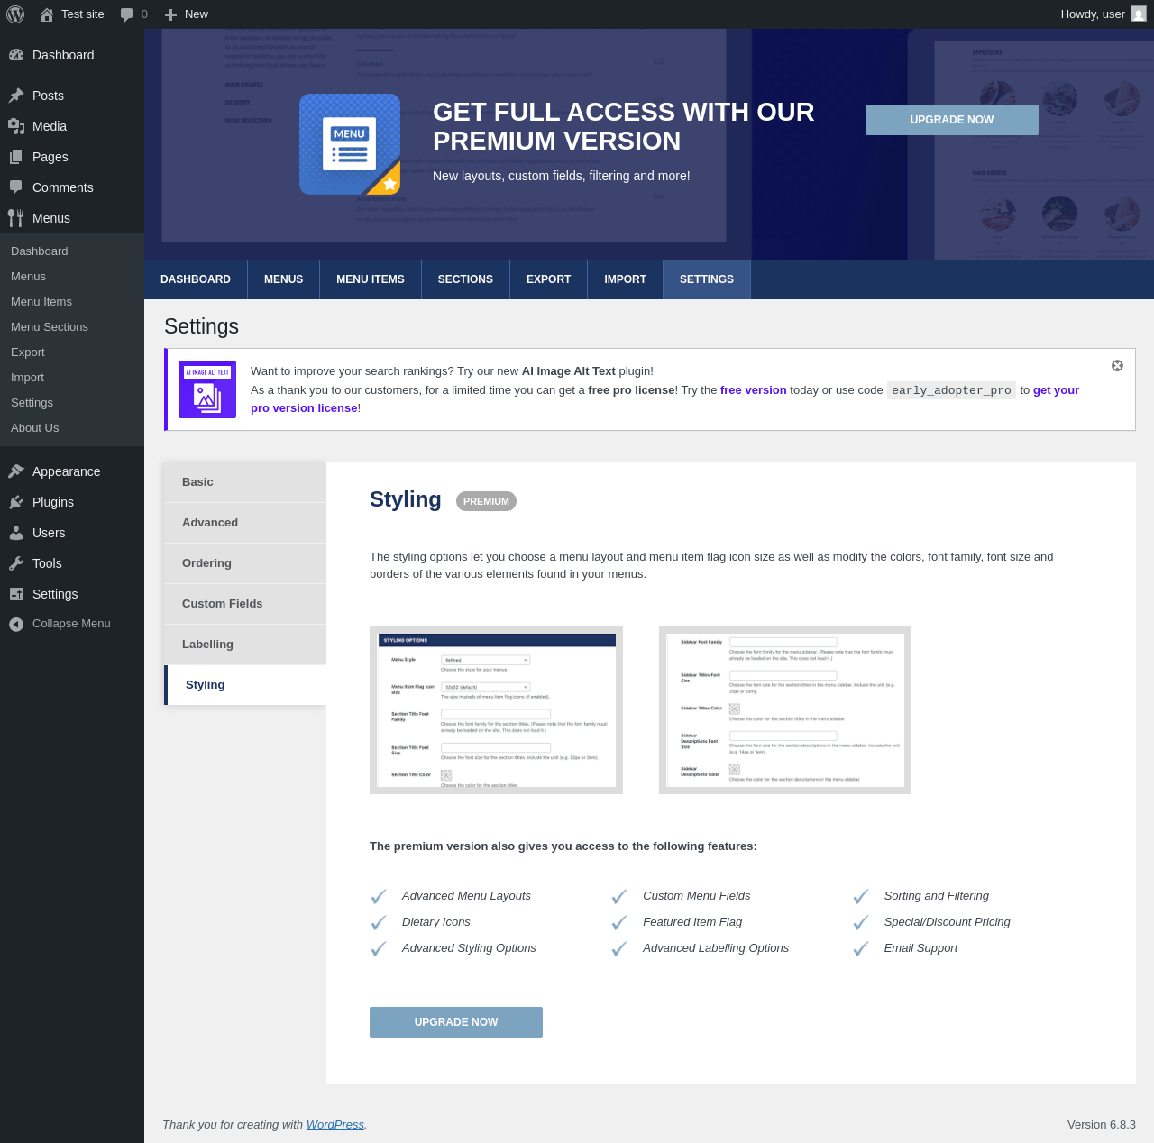This screenshot has width=1154, height=1143.
Task: Click the New plus icon
Action: click(170, 14)
